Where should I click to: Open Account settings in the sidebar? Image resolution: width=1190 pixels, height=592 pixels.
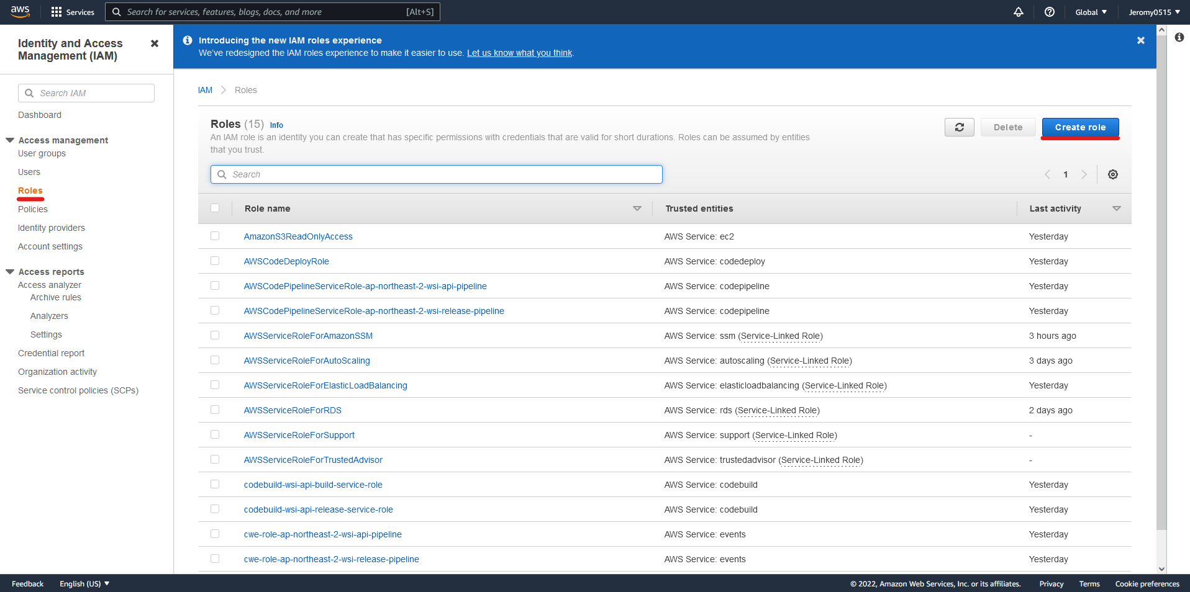click(50, 246)
